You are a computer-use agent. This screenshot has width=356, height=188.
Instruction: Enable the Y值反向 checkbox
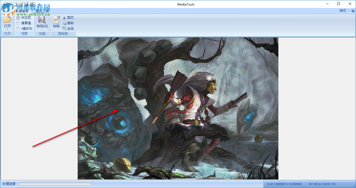18,29
